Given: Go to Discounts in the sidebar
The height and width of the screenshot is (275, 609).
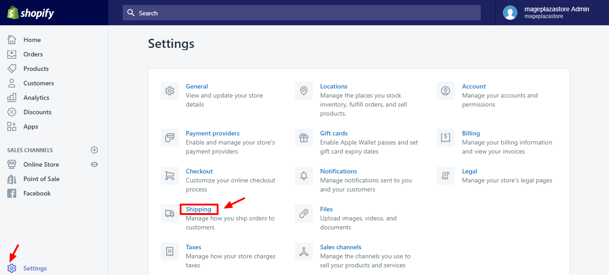Looking at the screenshot, I should [x=37, y=112].
